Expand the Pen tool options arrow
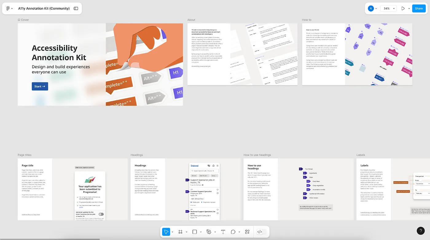 [x=215, y=232]
